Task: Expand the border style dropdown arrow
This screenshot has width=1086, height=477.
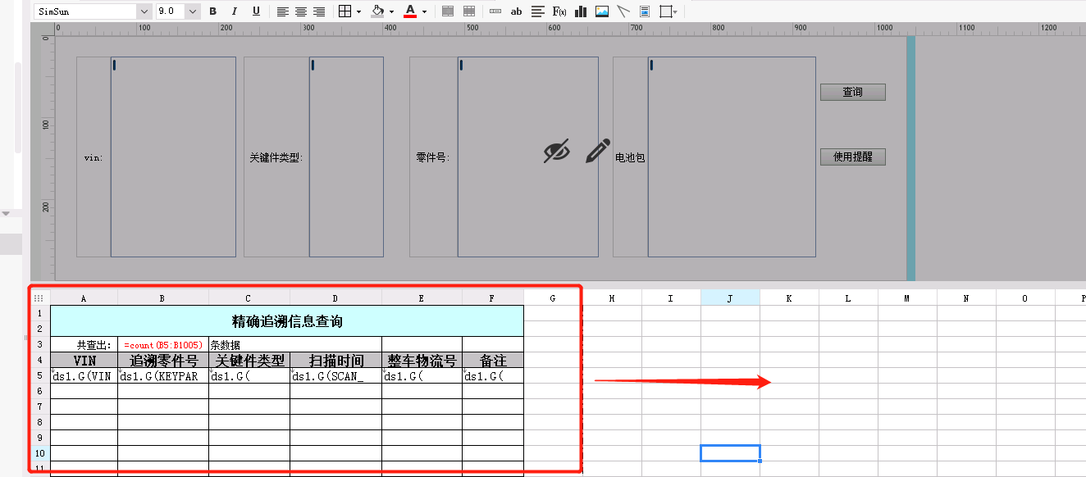Action: click(x=359, y=12)
